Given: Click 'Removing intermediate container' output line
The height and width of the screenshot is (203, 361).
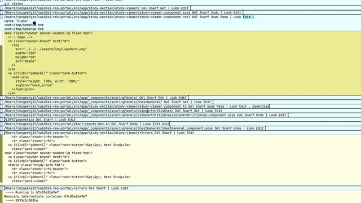Looking at the screenshot, I should point(45,197).
